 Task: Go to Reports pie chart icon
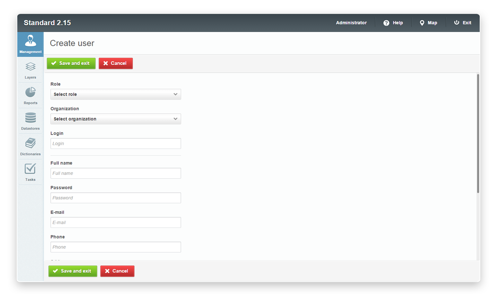(x=30, y=92)
